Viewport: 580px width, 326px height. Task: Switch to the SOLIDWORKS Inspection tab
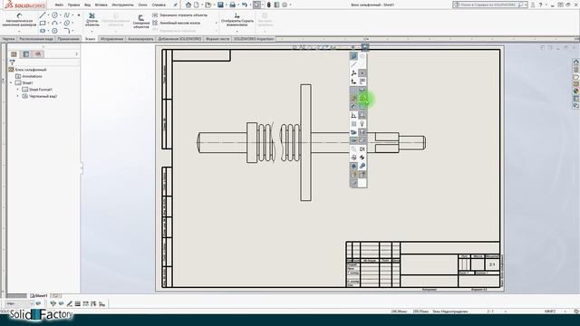click(254, 39)
